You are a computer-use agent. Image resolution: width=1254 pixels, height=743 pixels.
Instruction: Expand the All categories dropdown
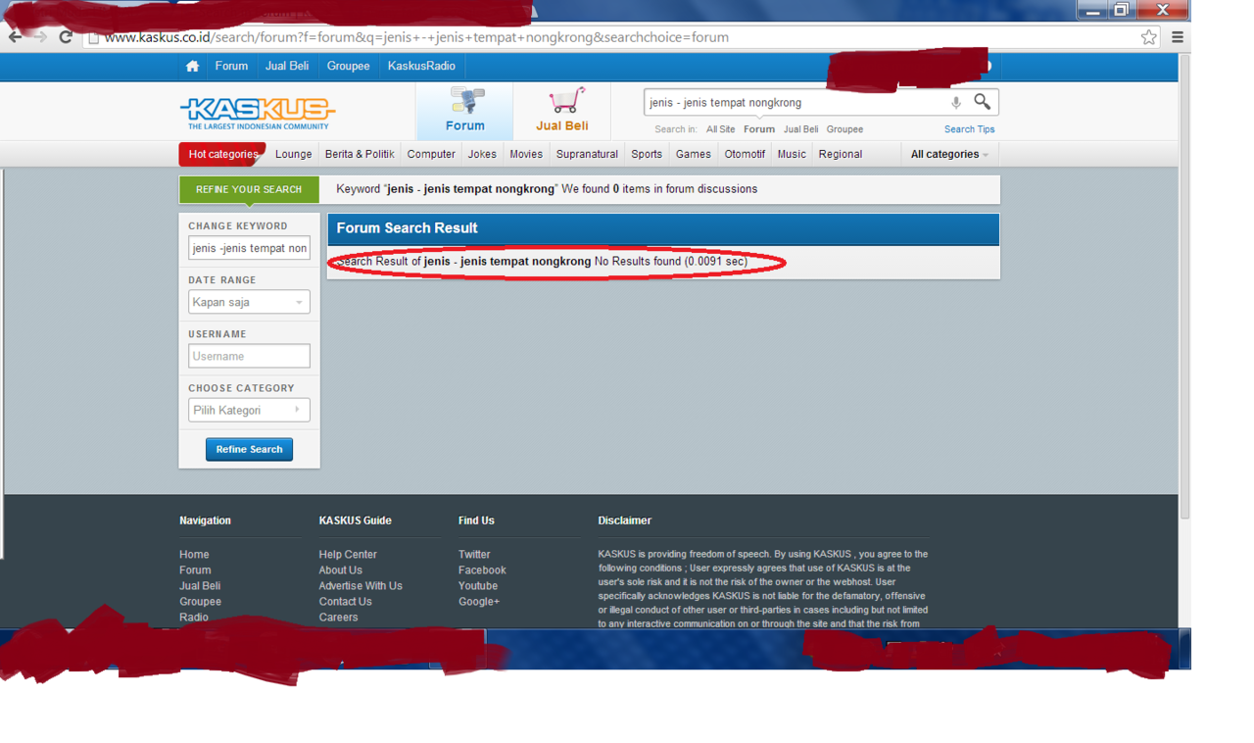(x=949, y=154)
